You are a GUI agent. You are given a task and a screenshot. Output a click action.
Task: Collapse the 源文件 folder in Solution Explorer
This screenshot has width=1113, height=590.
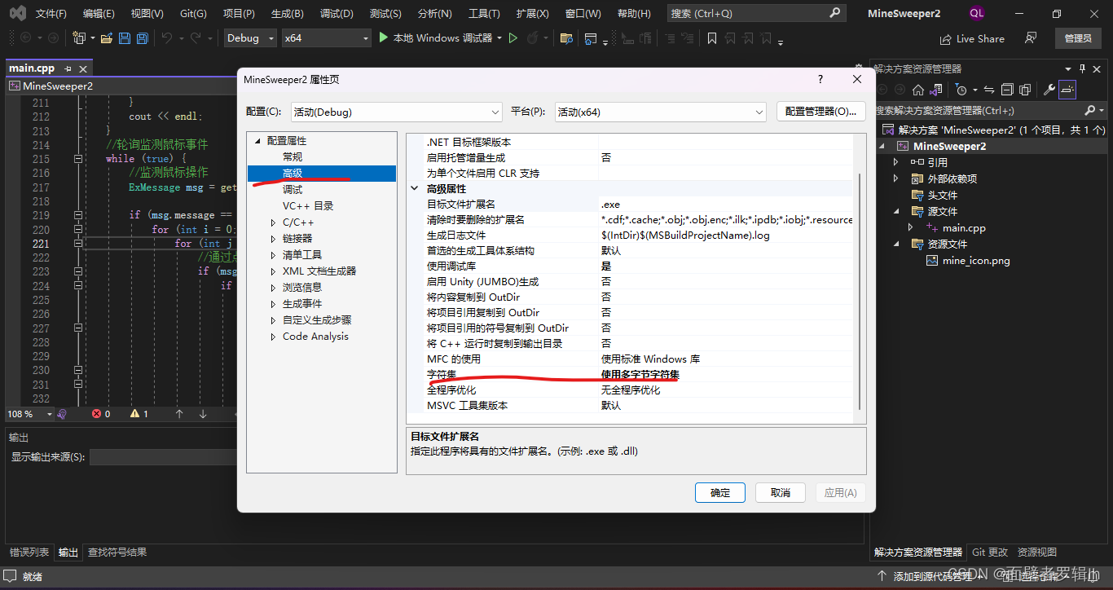point(896,211)
